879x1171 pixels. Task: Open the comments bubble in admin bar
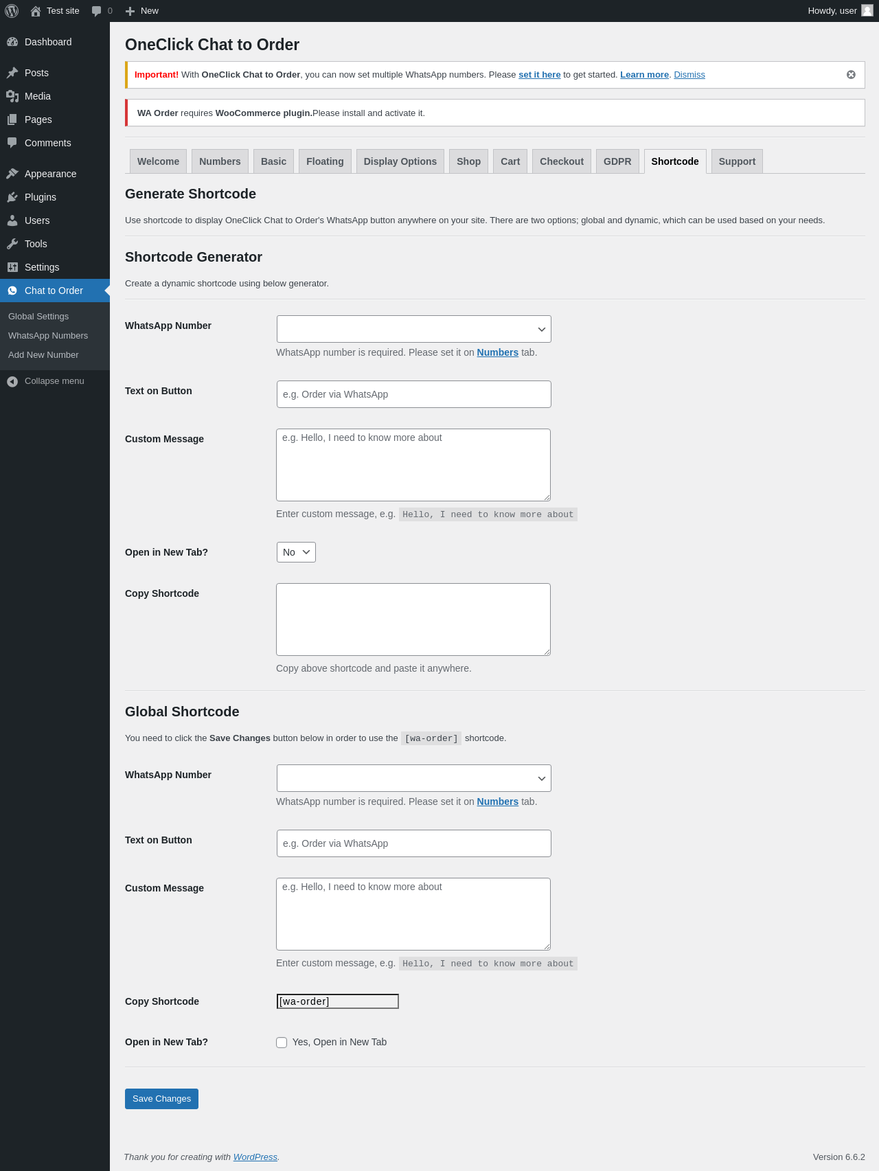coord(96,11)
